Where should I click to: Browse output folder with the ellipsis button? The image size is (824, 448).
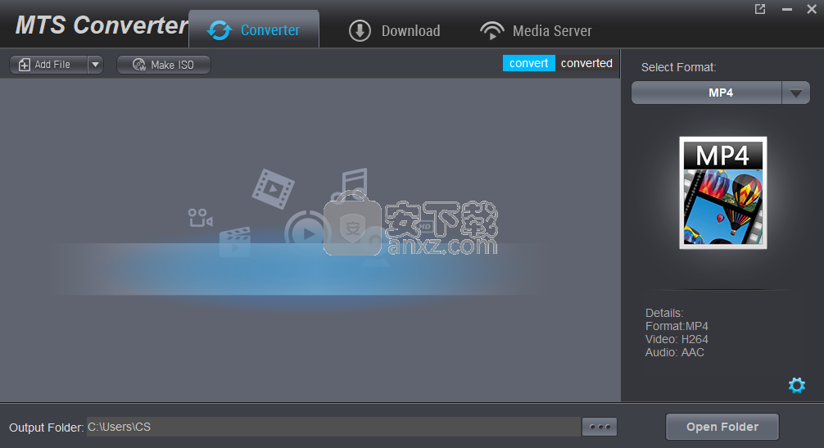coord(600,427)
